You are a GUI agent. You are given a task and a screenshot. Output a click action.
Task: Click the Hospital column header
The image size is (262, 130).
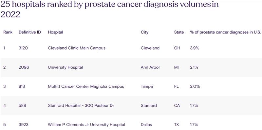(55, 32)
